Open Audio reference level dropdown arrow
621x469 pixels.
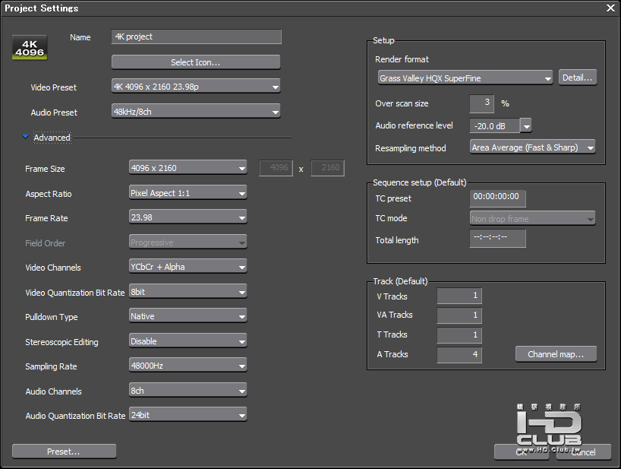pos(525,126)
